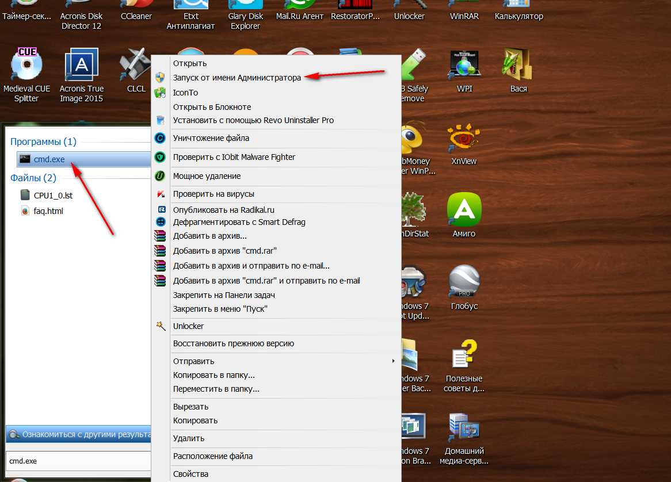Launch WinRAR desktop shortcut

(x=464, y=11)
